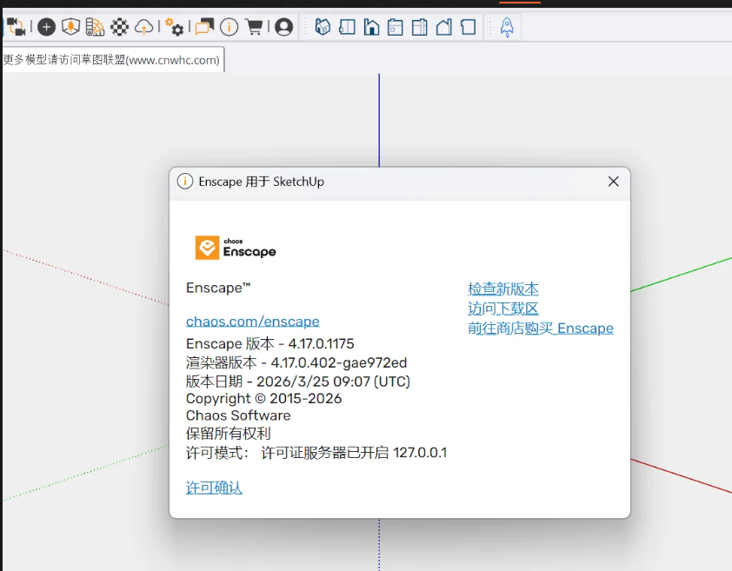Click the Chaos Enscape logo image

[x=236, y=248]
